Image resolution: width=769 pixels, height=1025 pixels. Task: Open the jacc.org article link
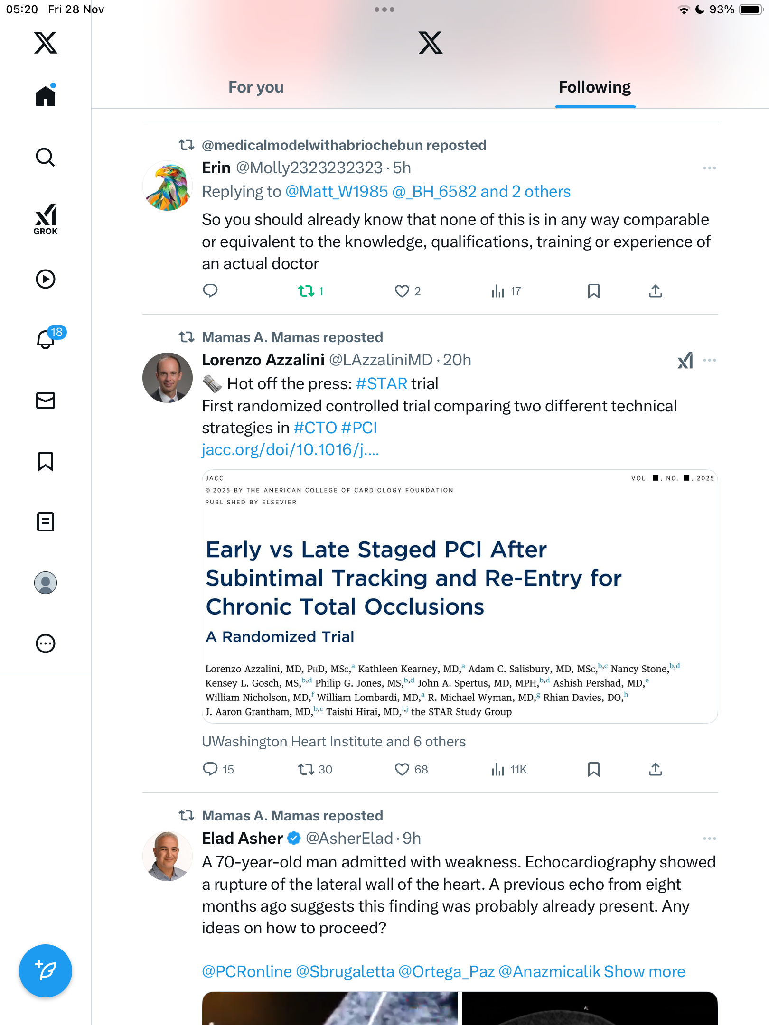(290, 449)
